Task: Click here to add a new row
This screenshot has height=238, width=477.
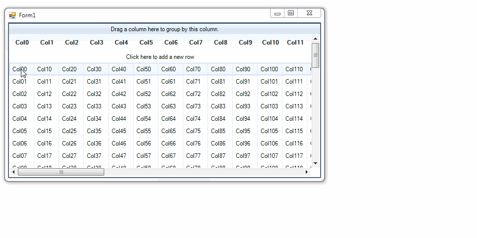Action: pyautogui.click(x=160, y=57)
